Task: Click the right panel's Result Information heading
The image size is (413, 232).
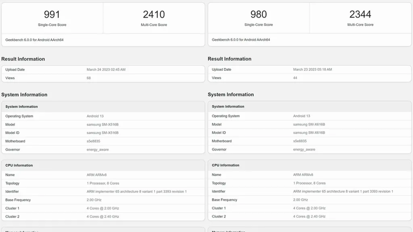Action: [x=229, y=59]
